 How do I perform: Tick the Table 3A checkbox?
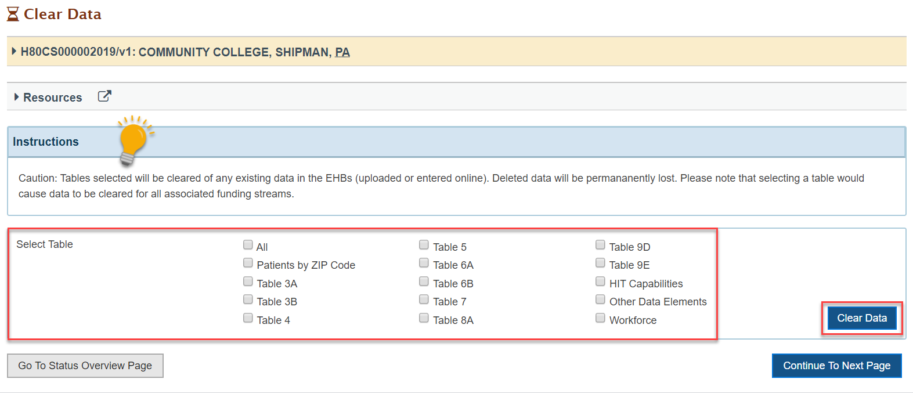click(248, 282)
